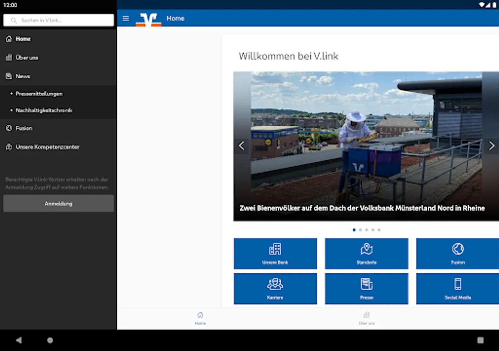Tap the Volksbank logo in header
This screenshot has width=499, height=351.
coord(148,19)
